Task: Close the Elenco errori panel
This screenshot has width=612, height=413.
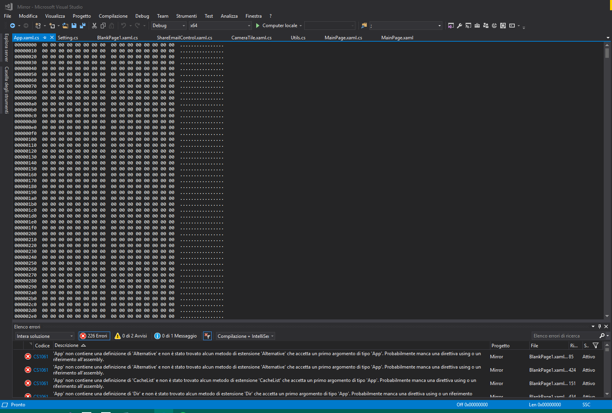Action: [x=606, y=326]
